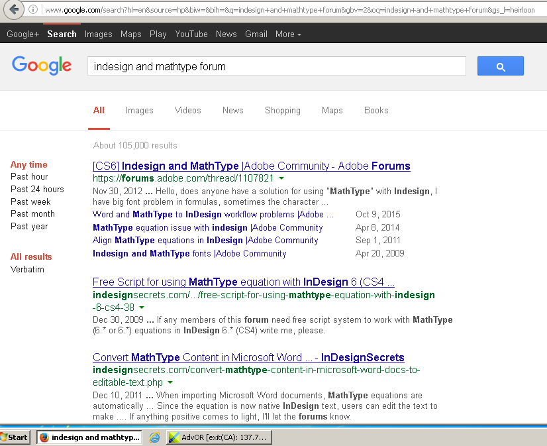Click the 'Oct 9, 2015' date text
547x446 pixels.
378,214
